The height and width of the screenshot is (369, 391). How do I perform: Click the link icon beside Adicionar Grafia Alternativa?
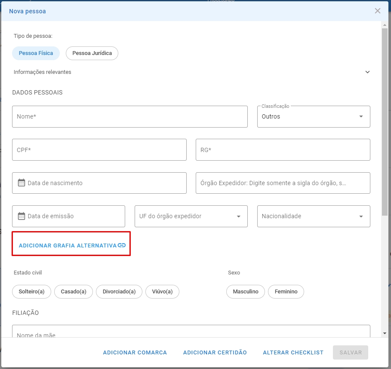pos(122,245)
